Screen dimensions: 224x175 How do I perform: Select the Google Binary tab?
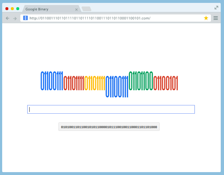click(52, 9)
